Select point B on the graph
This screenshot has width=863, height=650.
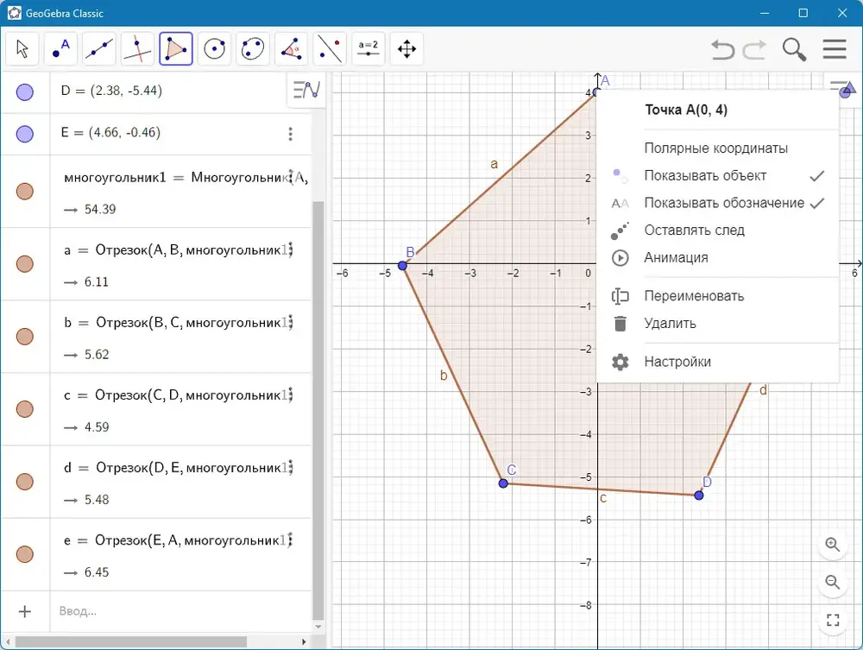click(402, 265)
